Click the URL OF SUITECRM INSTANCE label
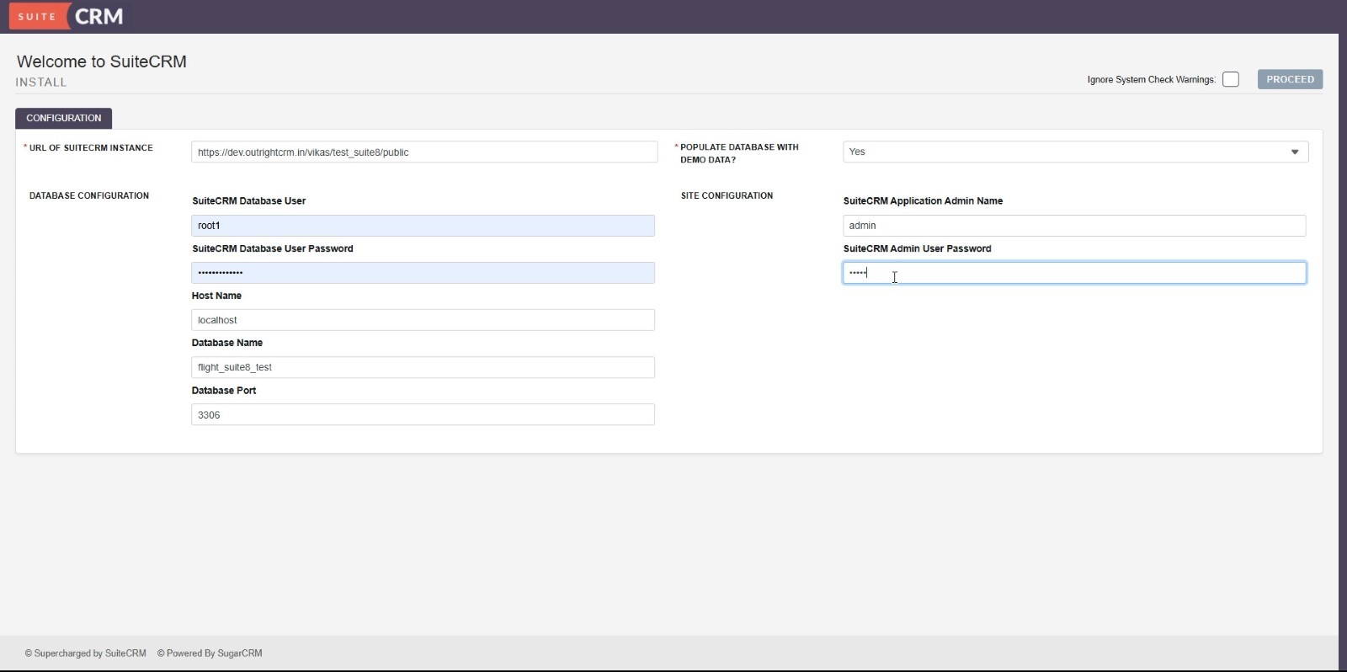Viewport: 1347px width, 672px height. click(91, 147)
